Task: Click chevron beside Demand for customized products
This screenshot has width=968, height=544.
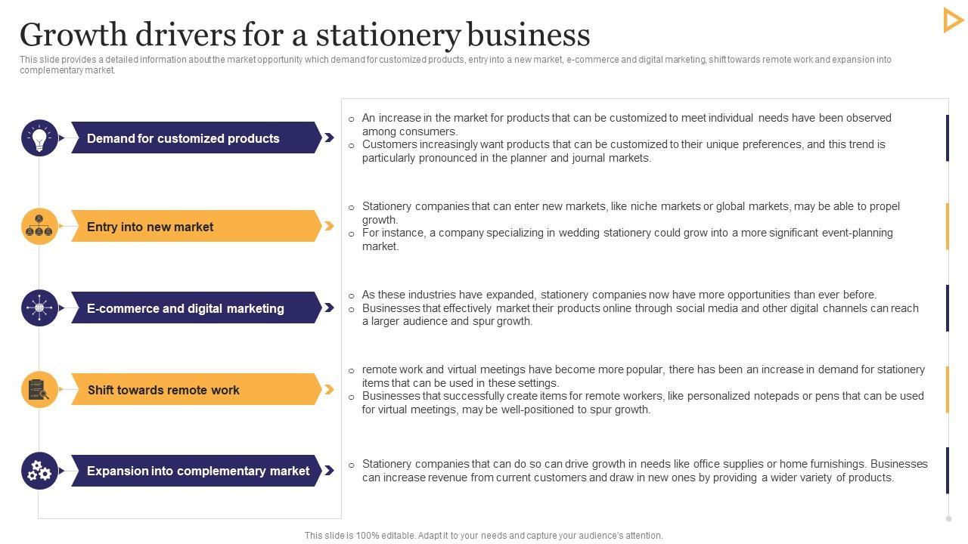Action: [x=329, y=138]
